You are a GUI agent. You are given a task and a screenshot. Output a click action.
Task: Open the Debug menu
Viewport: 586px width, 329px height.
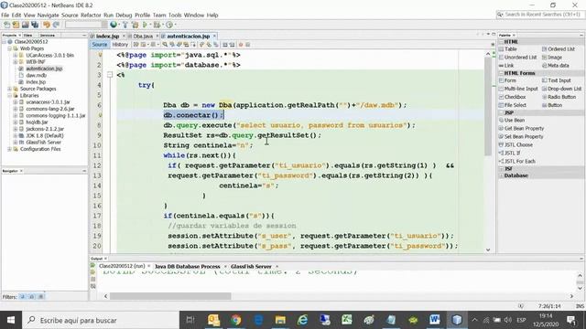click(124, 15)
